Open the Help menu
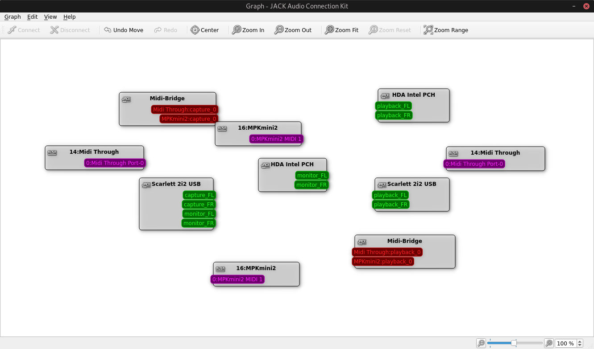 click(69, 17)
